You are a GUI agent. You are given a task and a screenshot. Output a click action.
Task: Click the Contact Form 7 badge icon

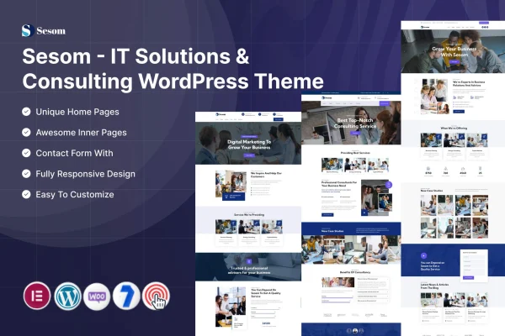pyautogui.click(x=126, y=297)
